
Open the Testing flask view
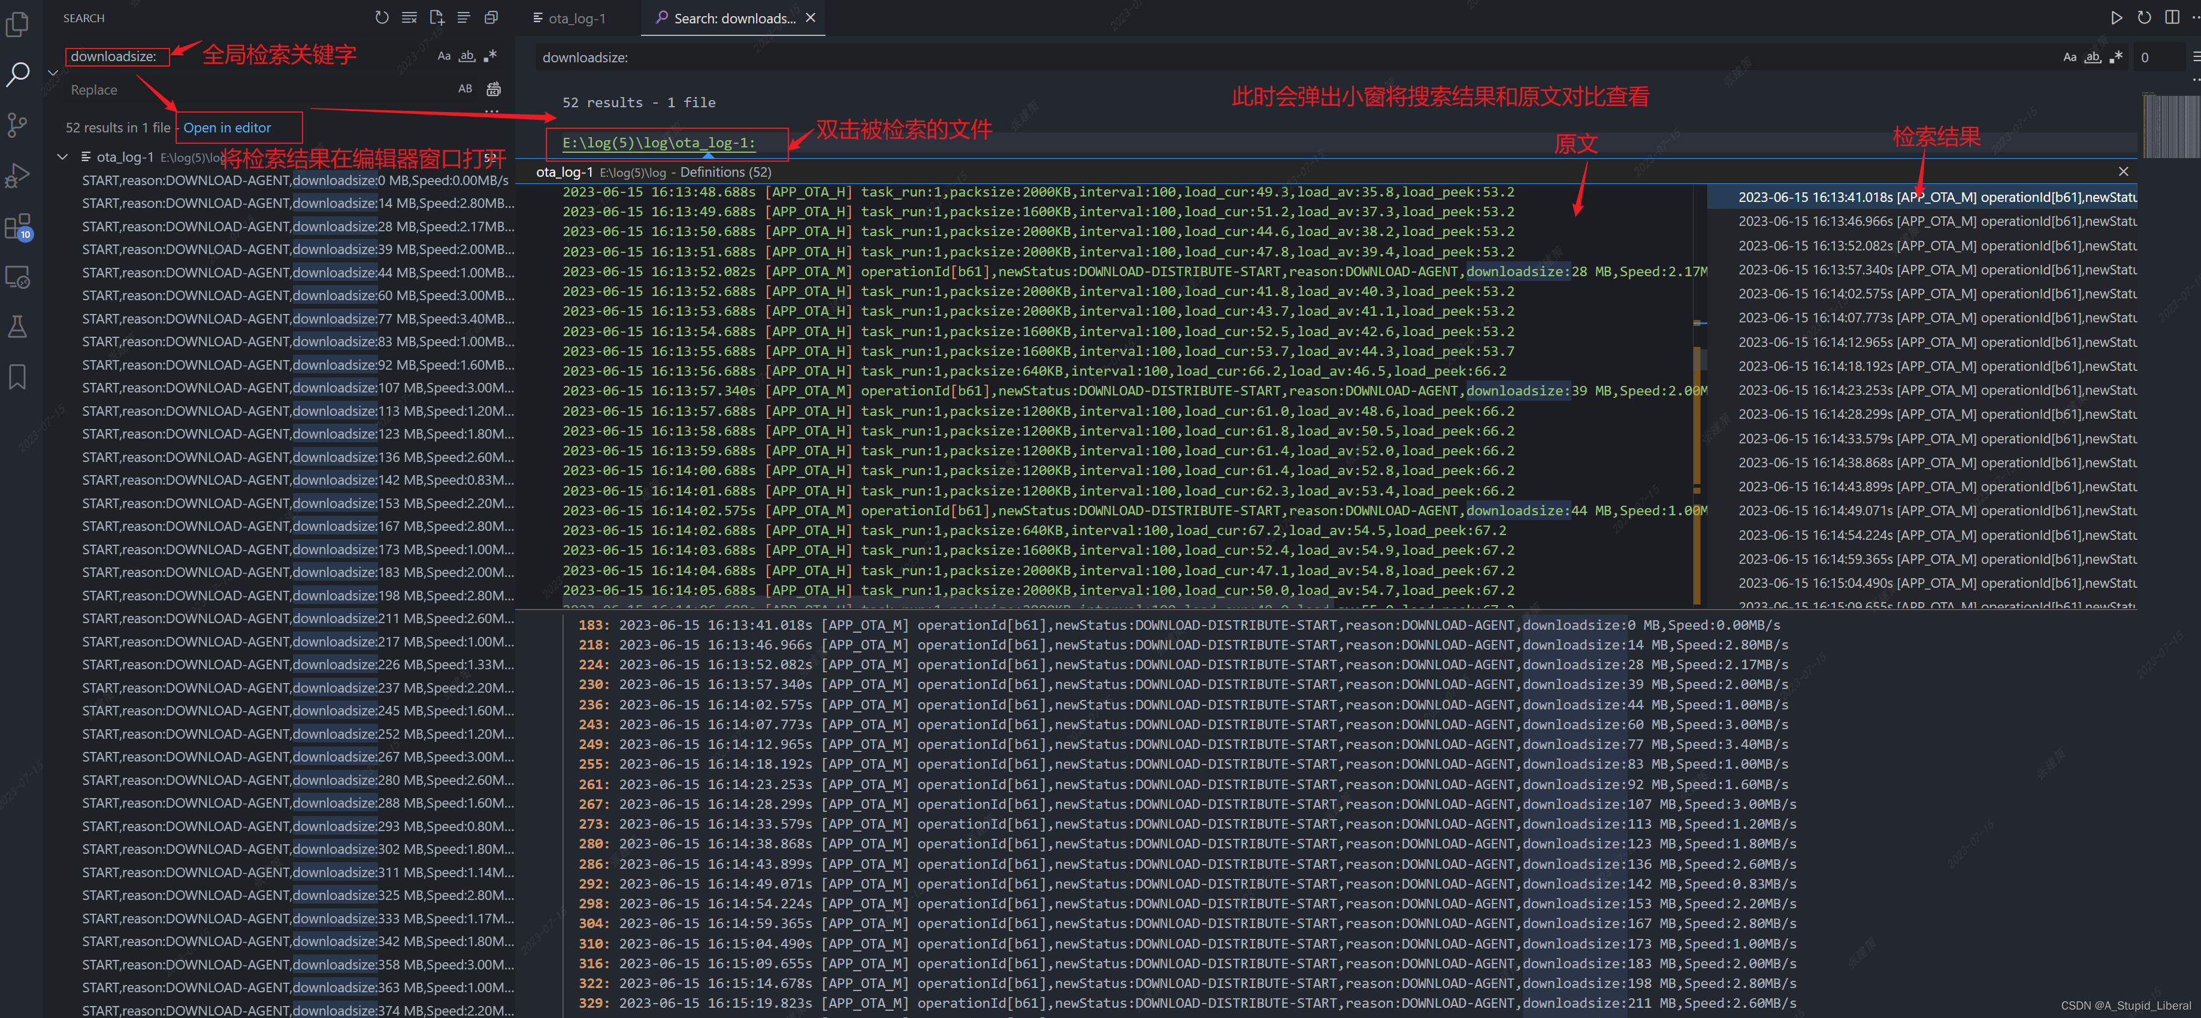click(x=17, y=327)
